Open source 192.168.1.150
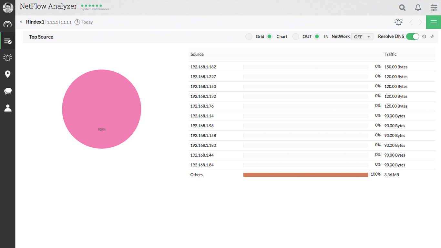441x248 pixels. tap(203, 87)
